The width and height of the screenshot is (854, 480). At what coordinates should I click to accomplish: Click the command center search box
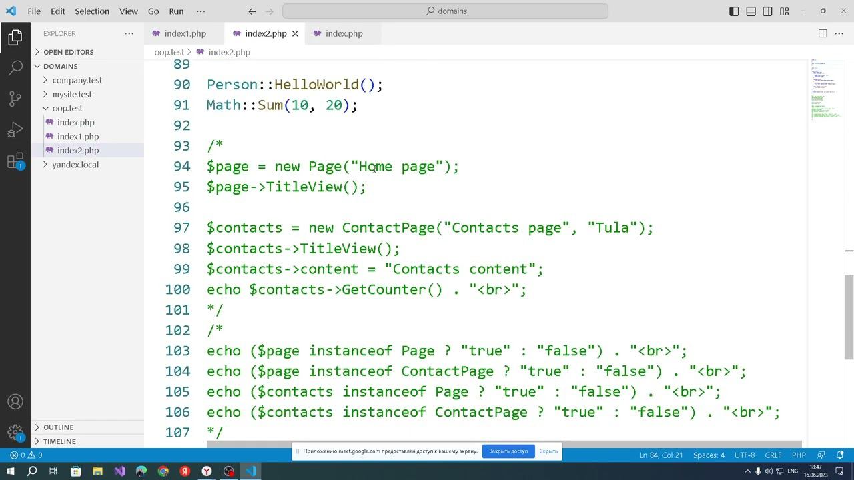(446, 11)
